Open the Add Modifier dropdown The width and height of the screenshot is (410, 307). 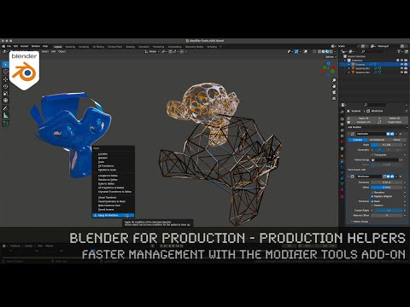pyautogui.click(x=378, y=127)
